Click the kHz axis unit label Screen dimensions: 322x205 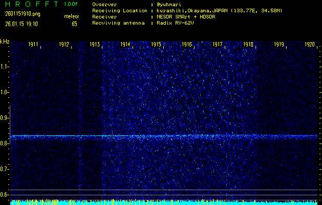5,42
